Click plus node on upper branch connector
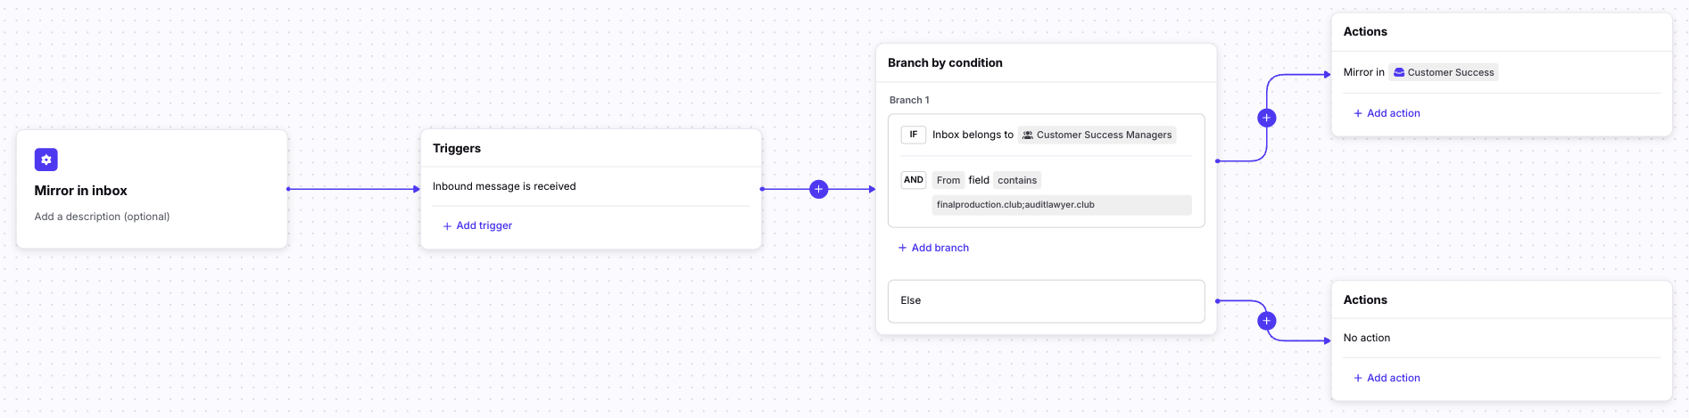Screen dimensions: 1689x418 [x=1266, y=118]
